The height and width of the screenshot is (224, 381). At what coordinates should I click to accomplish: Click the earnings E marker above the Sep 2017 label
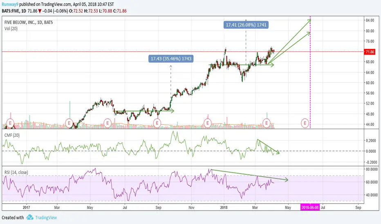pos(157,123)
